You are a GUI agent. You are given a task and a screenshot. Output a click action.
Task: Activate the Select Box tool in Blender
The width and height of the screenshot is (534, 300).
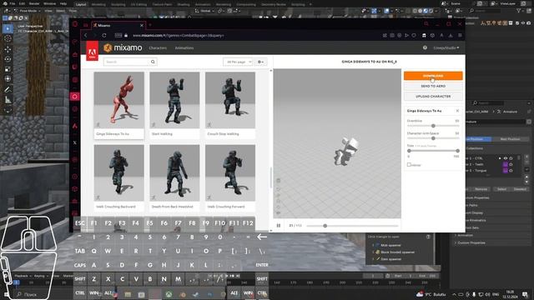click(8, 28)
